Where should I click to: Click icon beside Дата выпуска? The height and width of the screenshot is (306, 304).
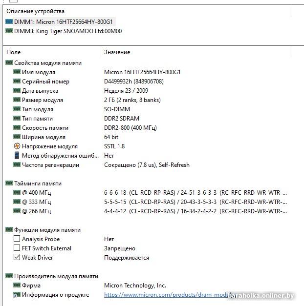point(17,90)
